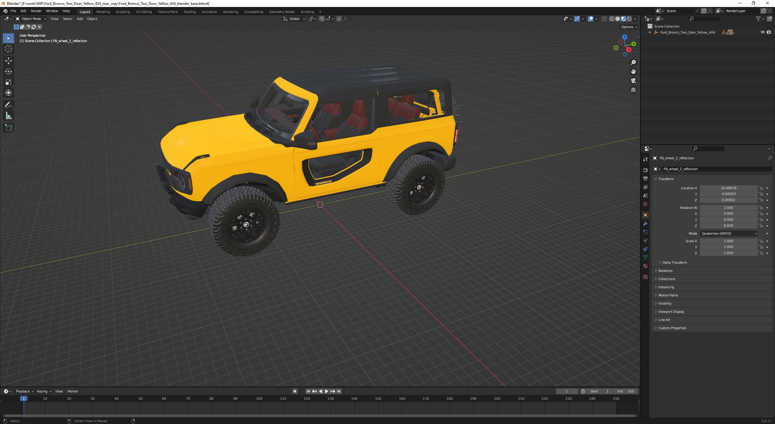Open the timeline Playback popover
This screenshot has height=424, width=775.
(24, 391)
